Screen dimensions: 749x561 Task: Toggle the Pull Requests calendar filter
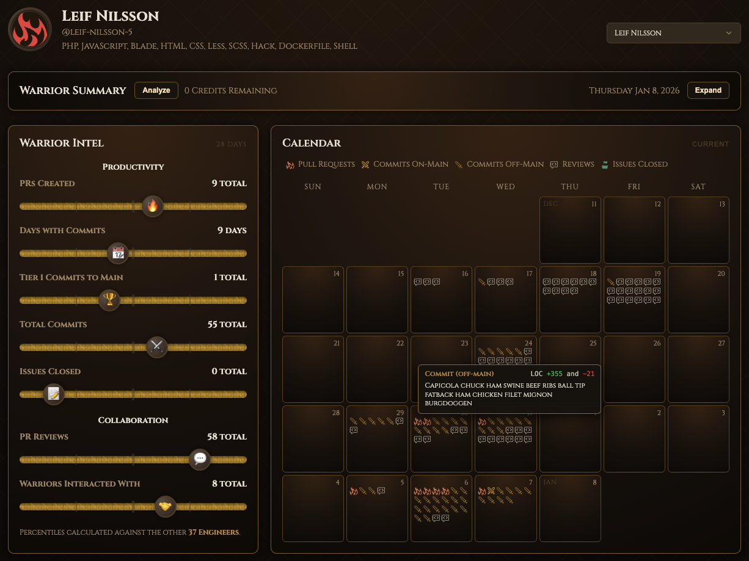tap(320, 164)
